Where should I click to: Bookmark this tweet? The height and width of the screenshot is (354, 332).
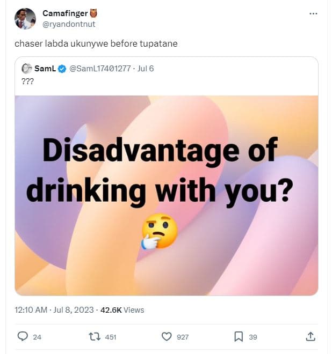[x=239, y=336]
